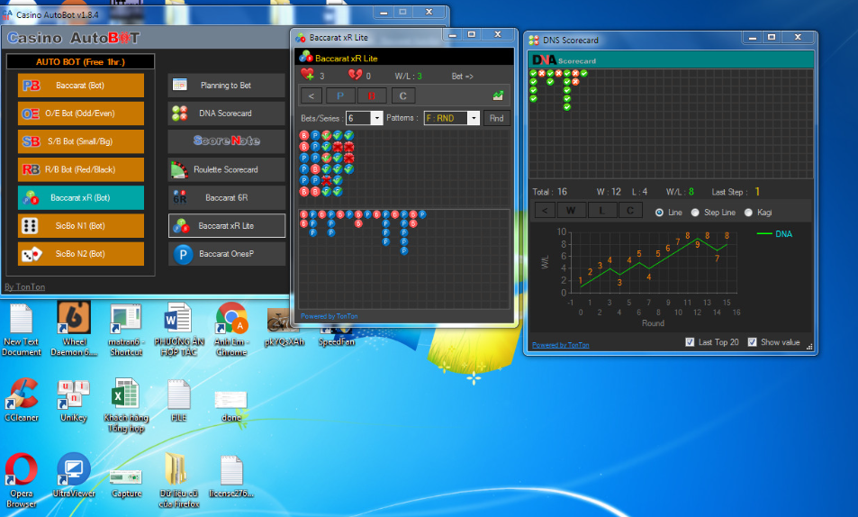Click Powered by TonTon link in DNS Scorecard
This screenshot has height=517, width=858.
tap(560, 345)
